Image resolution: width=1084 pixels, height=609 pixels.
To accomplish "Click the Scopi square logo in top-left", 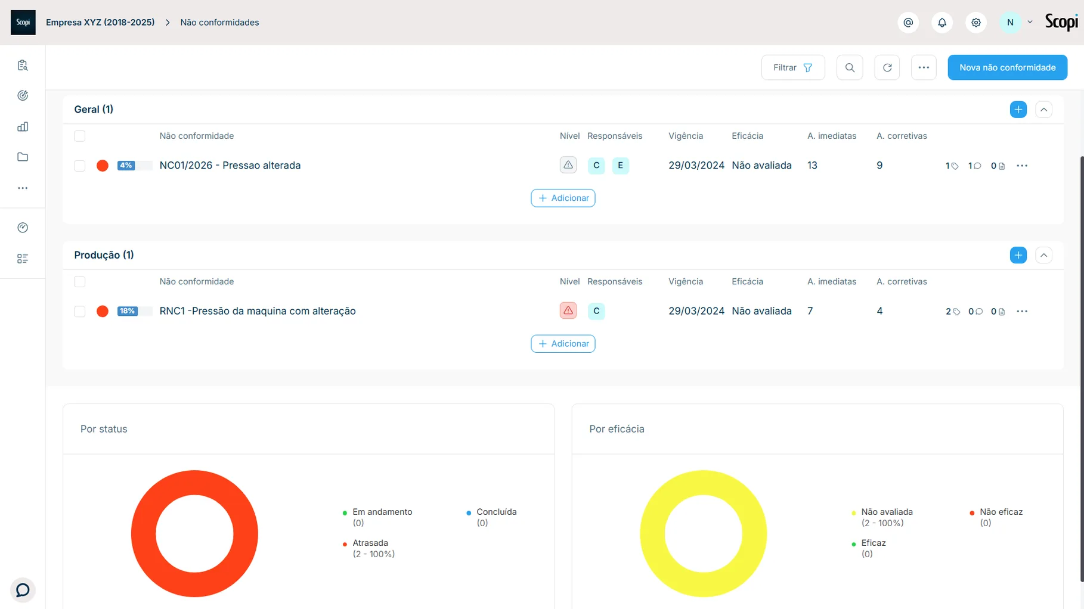I will pos(23,23).
